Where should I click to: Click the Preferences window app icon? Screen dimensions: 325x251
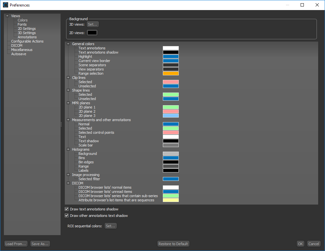[x=6, y=5]
